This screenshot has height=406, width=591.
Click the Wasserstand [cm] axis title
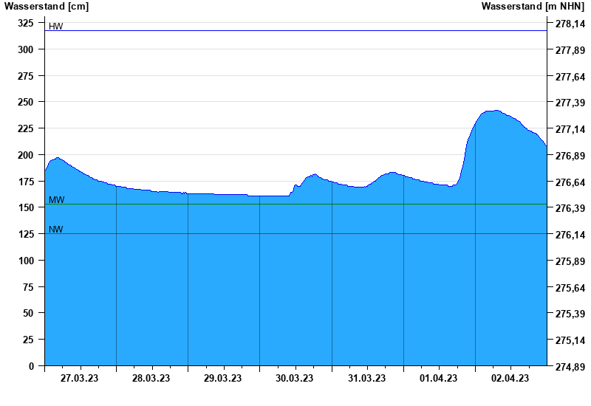47,6
